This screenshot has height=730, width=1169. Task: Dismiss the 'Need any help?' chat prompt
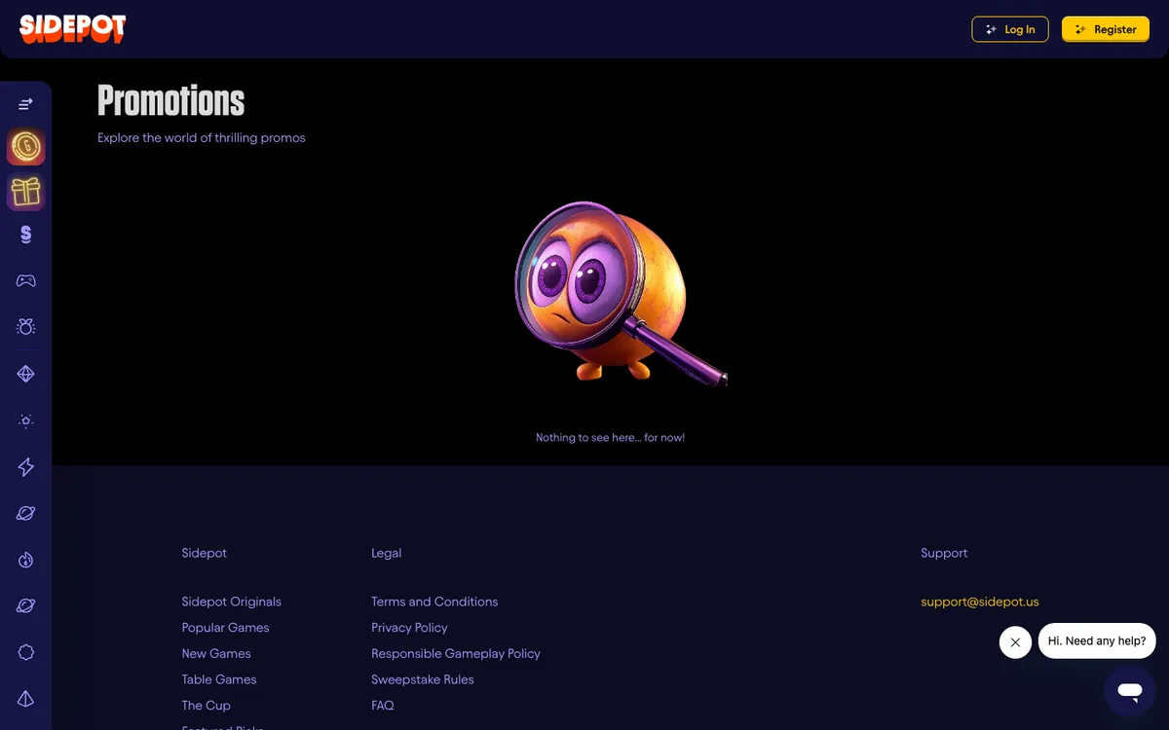pyautogui.click(x=1015, y=642)
